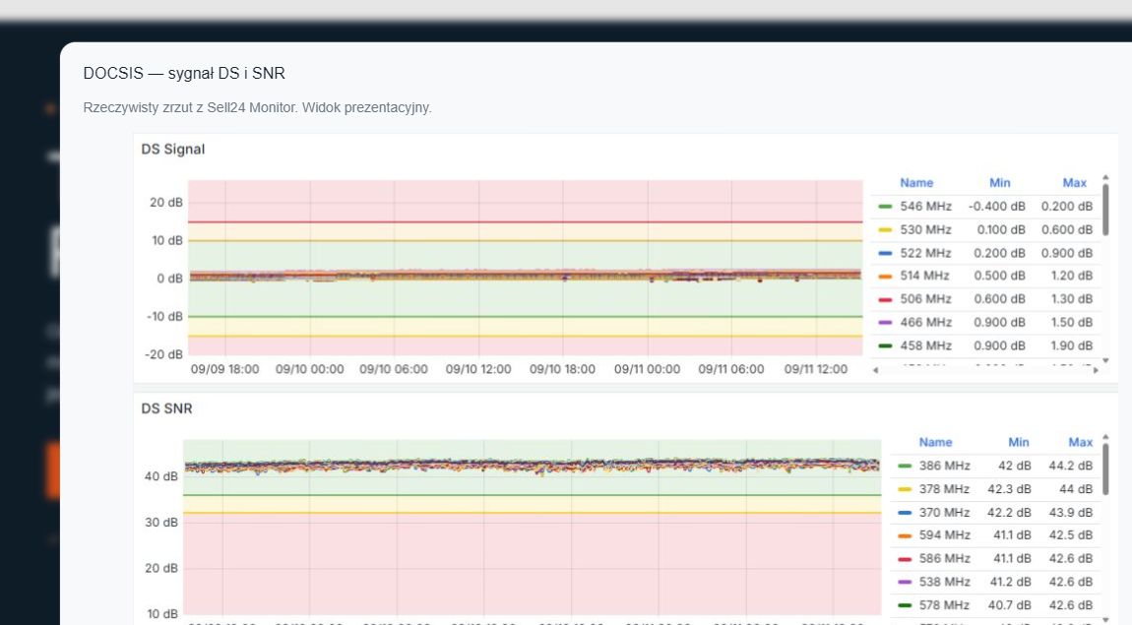Viewport: 1132px width, 625px height.
Task: Sort DS SNR legend by Max column
Action: coord(1080,442)
